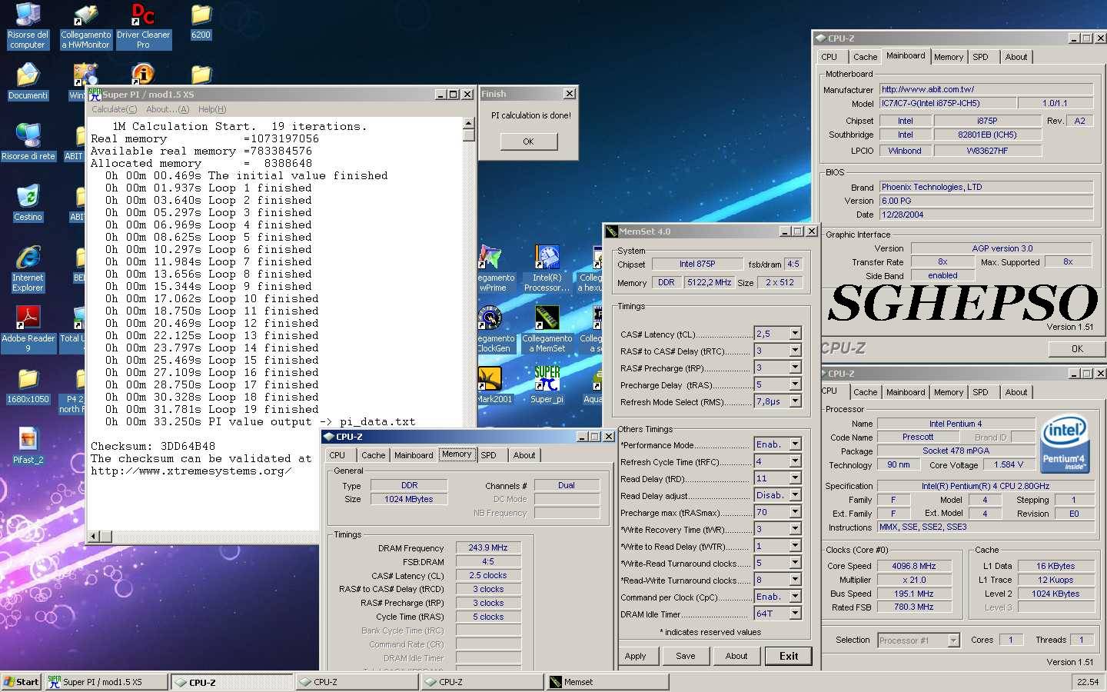Open the Start menu
This screenshot has height=692, width=1107.
click(21, 682)
